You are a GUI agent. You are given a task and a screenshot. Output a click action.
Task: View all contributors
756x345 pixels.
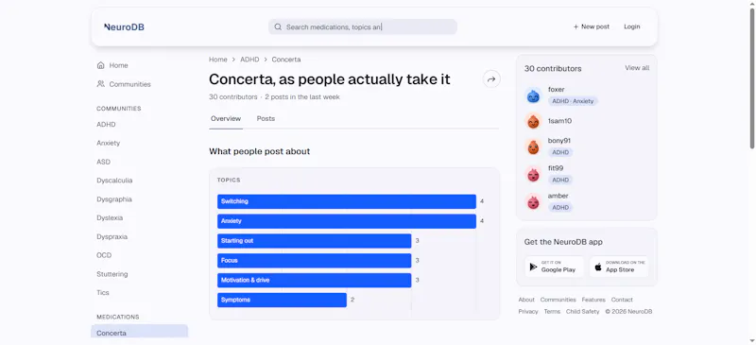[637, 68]
